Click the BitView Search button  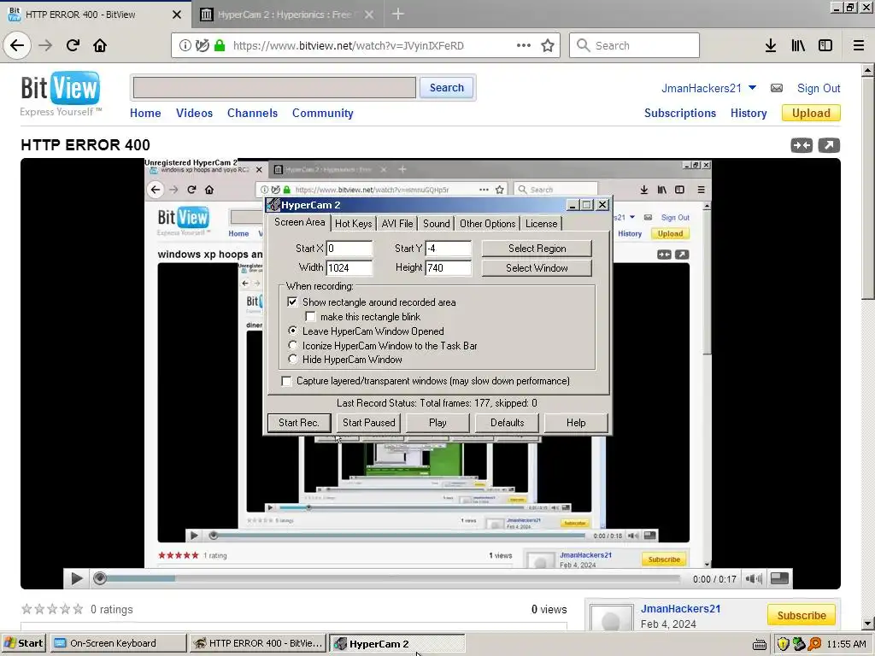[x=446, y=88]
